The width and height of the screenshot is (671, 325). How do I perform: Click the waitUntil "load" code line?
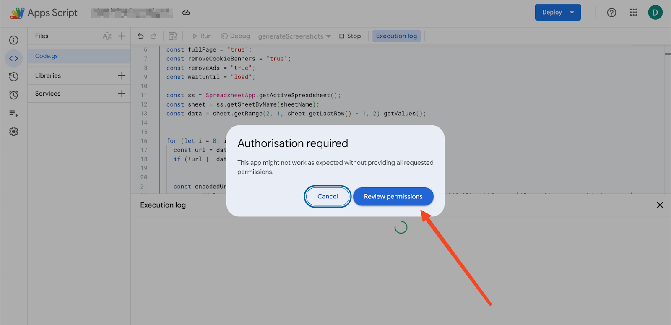tap(211, 77)
